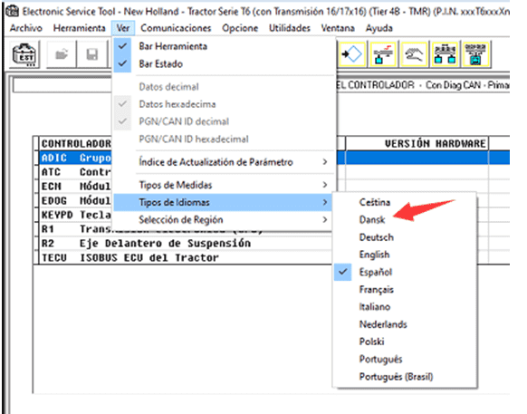
Task: Click the open folder toolbar icon
Action: pos(62,54)
